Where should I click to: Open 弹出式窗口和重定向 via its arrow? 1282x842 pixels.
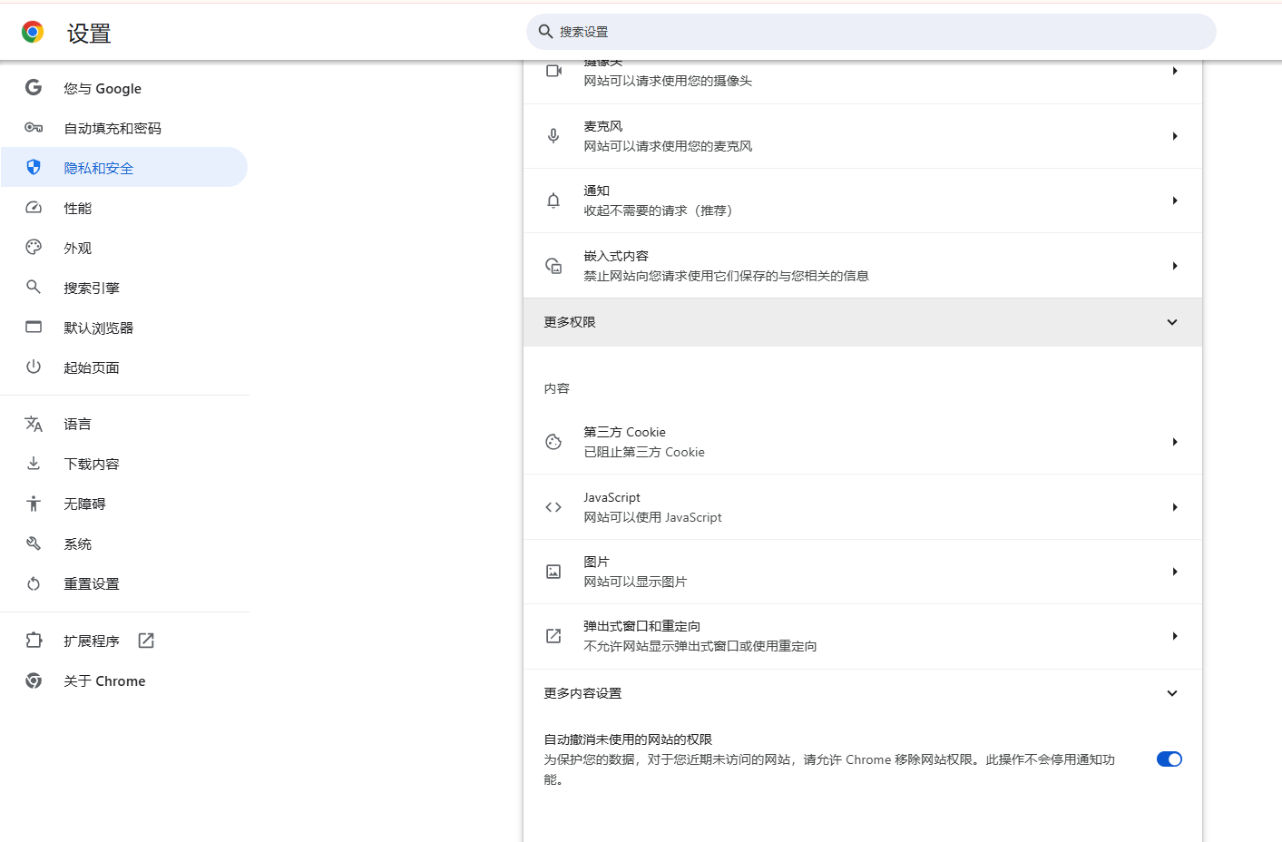(x=1175, y=636)
